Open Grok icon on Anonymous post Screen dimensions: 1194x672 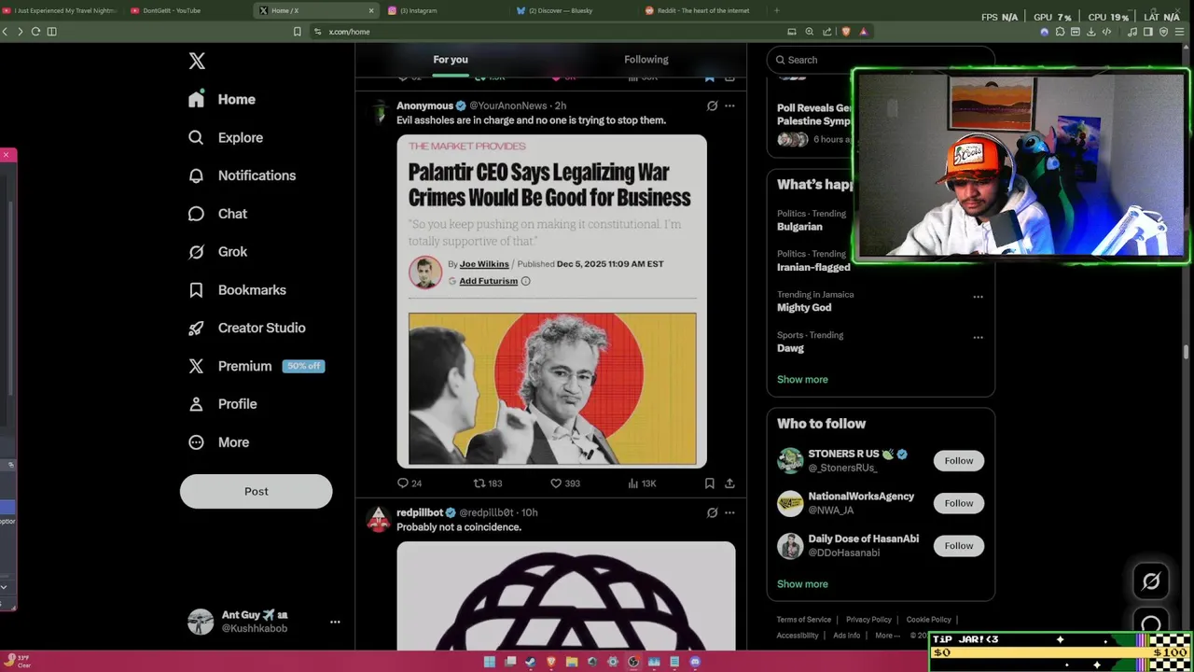(x=712, y=105)
